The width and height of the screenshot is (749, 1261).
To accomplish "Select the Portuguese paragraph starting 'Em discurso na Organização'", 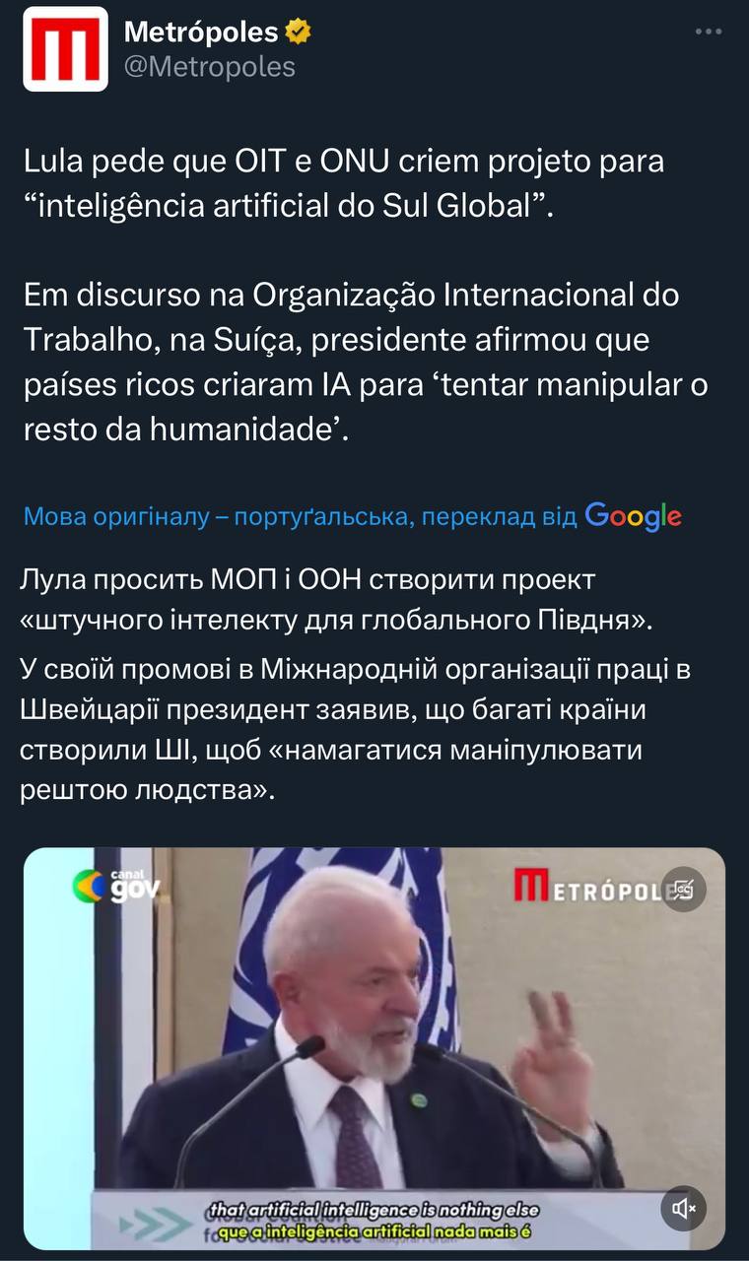I will point(365,363).
